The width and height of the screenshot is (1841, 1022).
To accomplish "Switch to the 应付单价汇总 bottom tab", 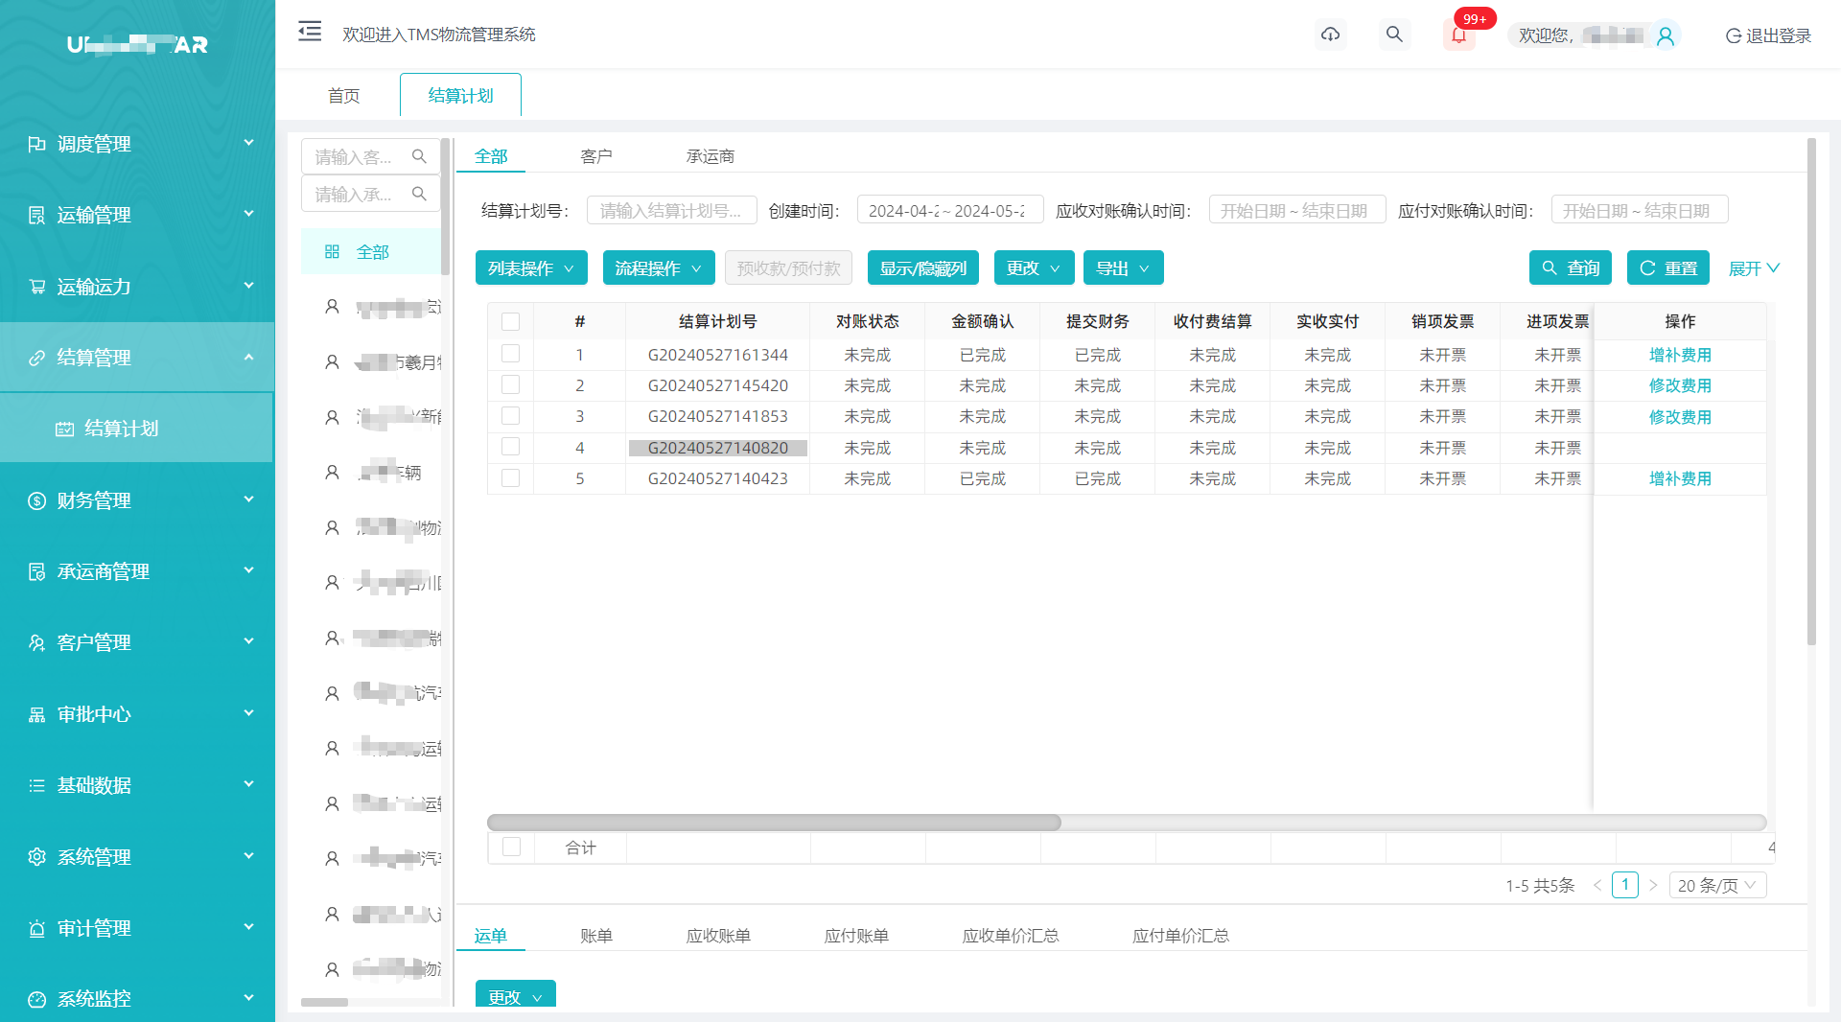I will 1180,936.
